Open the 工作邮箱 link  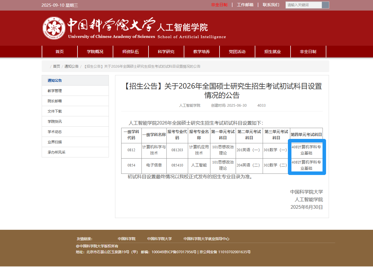pos(245,5)
